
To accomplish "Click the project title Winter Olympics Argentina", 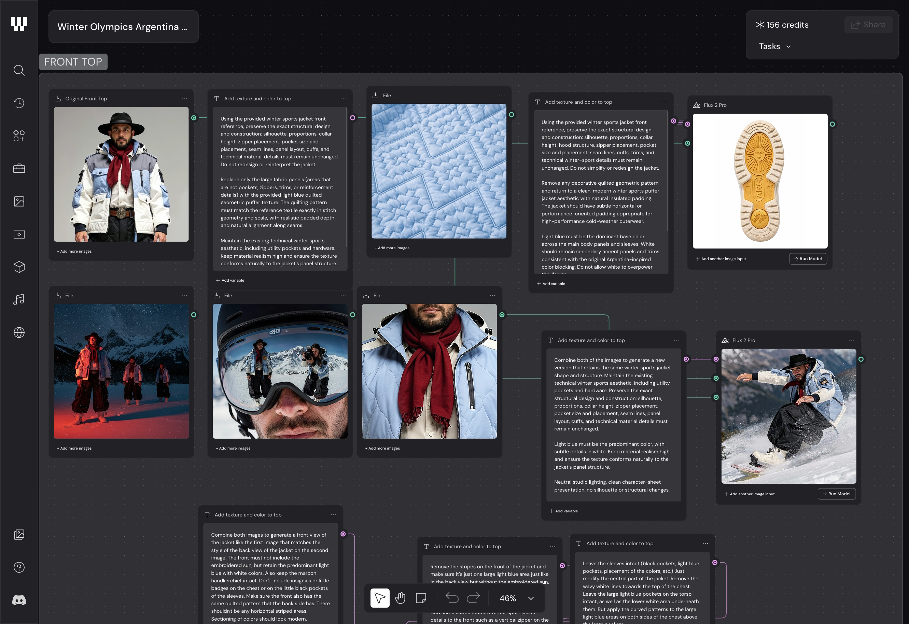I will click(x=123, y=27).
